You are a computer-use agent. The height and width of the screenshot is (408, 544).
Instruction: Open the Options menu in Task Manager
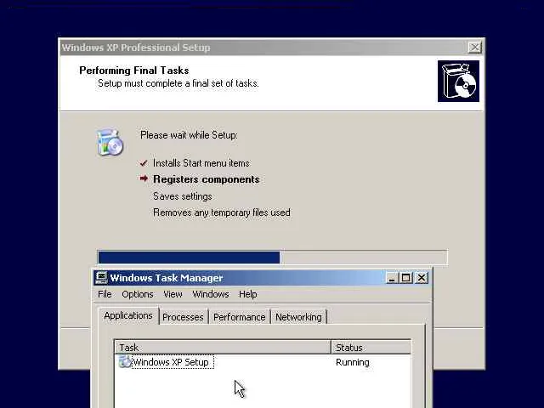click(138, 294)
